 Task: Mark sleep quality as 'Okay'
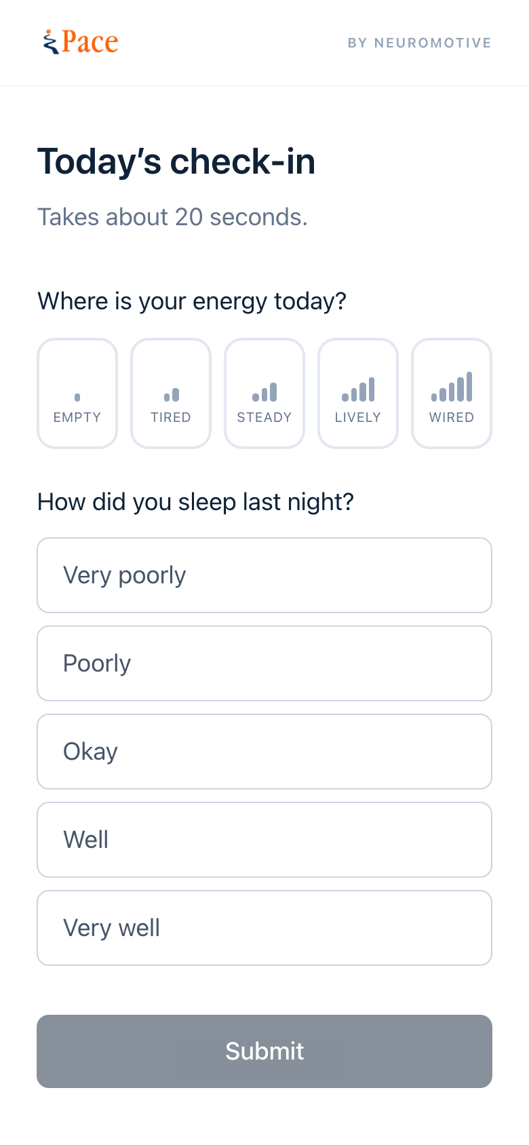[264, 752]
